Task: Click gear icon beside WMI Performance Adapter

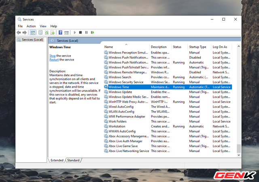Action: (106, 116)
